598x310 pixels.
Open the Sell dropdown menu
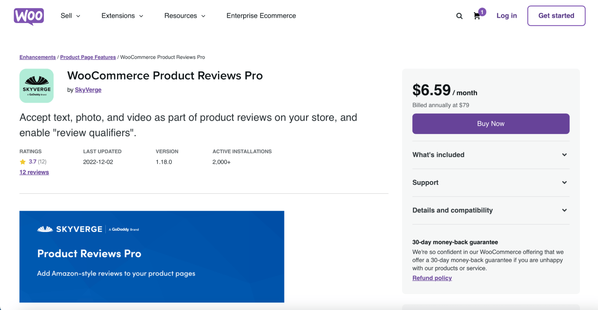coord(70,16)
